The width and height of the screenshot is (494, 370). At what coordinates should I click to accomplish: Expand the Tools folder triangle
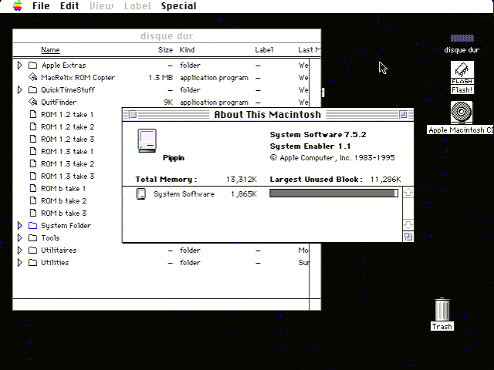click(x=20, y=238)
